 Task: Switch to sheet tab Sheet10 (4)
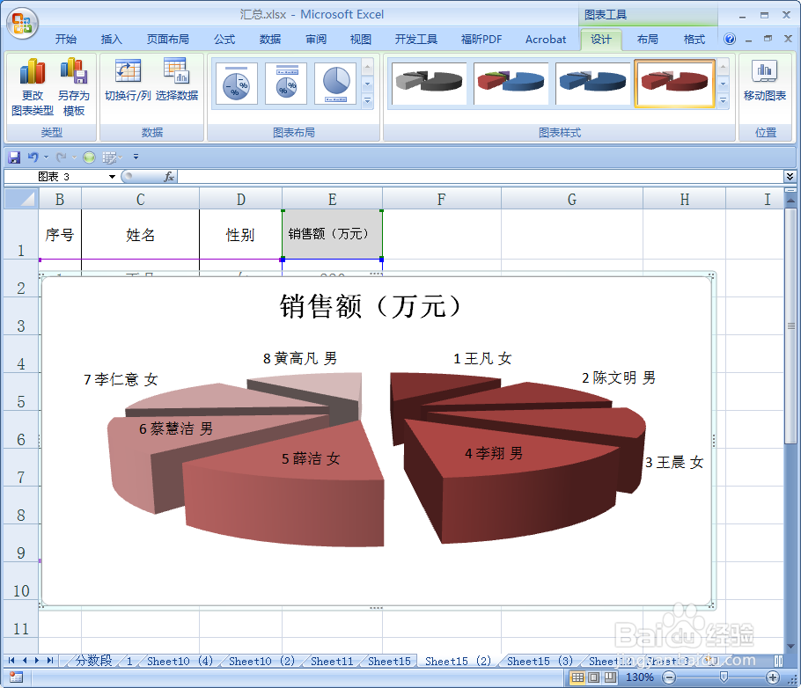180,661
